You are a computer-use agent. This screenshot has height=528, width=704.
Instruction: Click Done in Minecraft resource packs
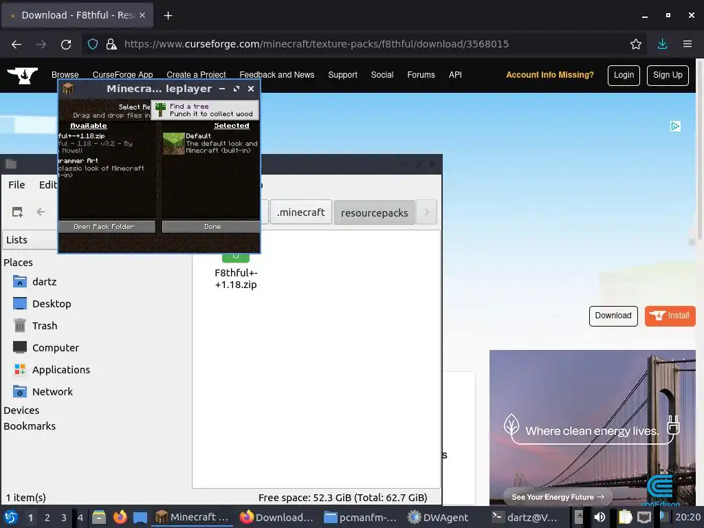(x=211, y=227)
